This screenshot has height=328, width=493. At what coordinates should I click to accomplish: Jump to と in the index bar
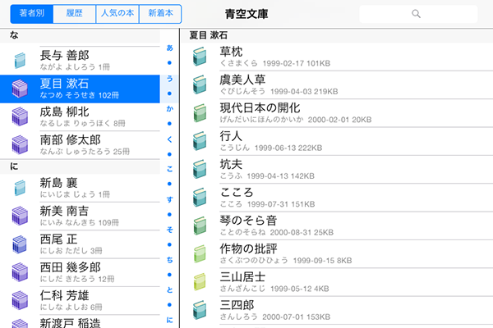[x=170, y=289]
